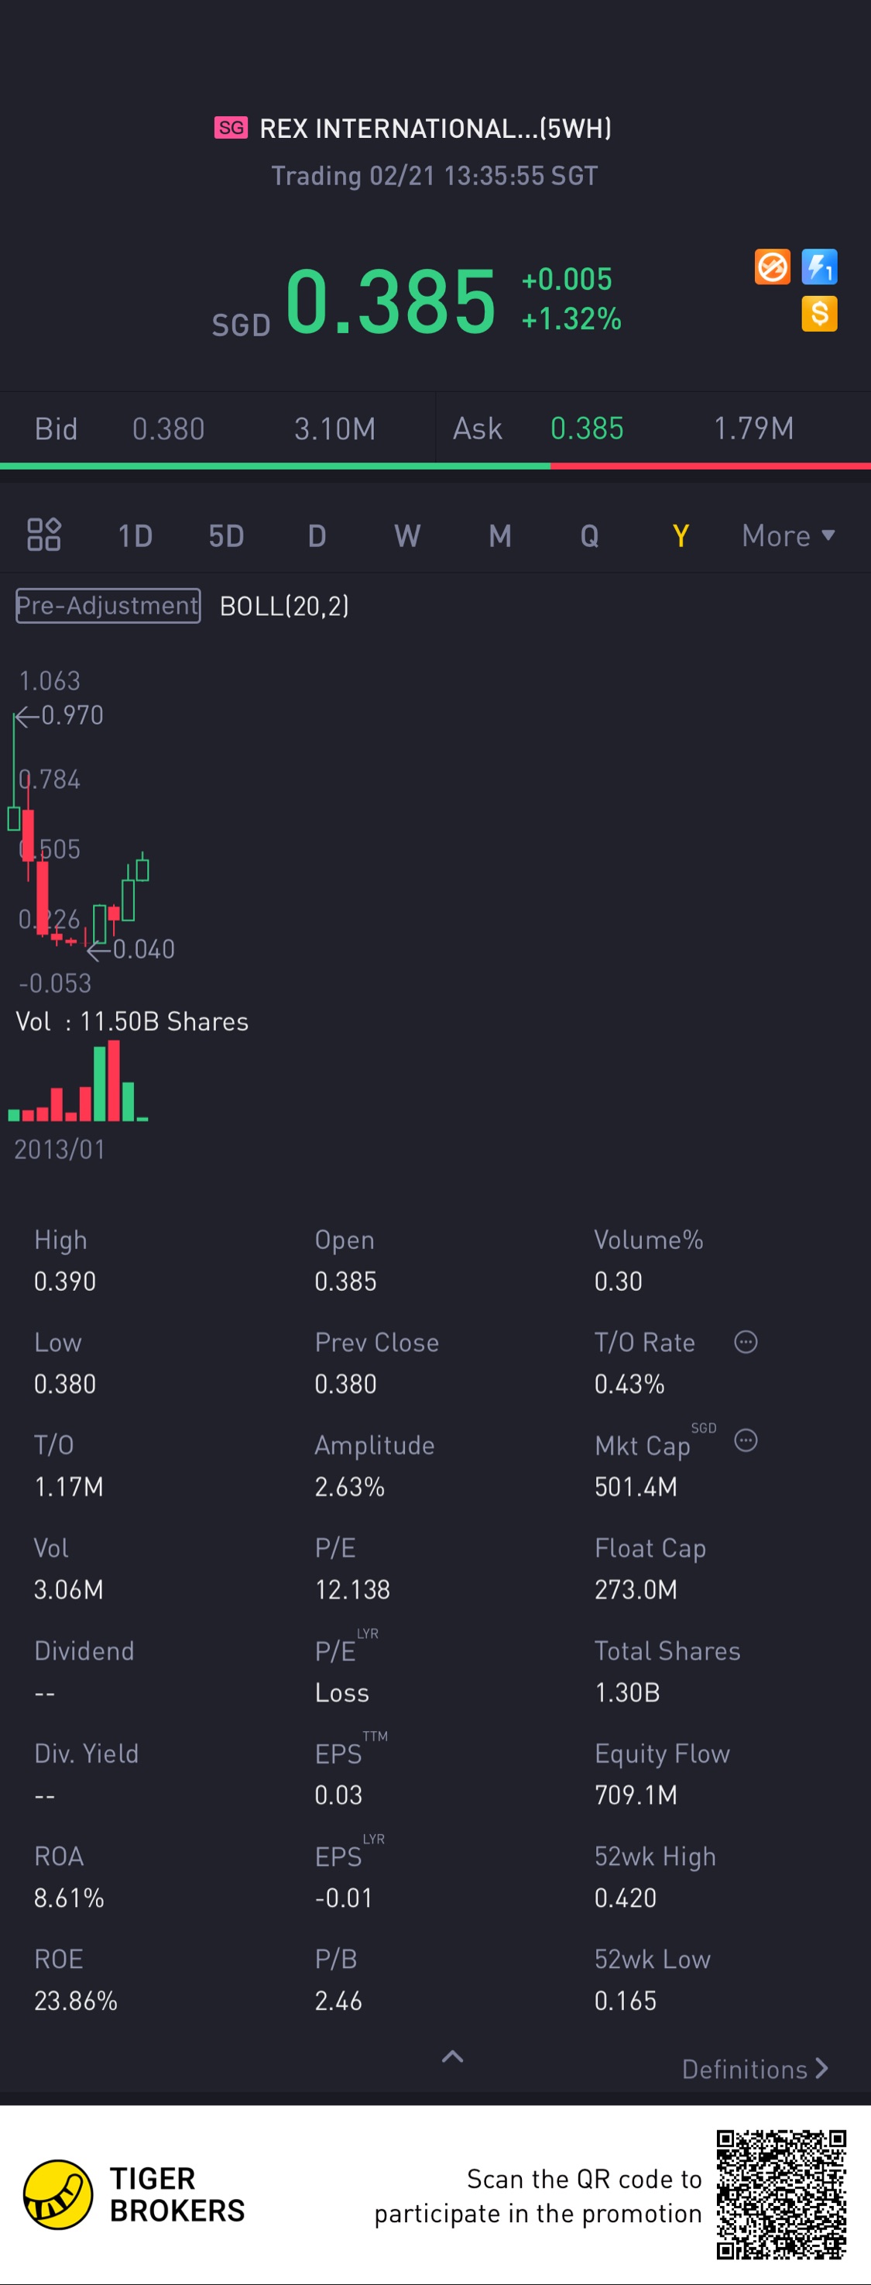Tap the promotion QR code

(780, 2194)
